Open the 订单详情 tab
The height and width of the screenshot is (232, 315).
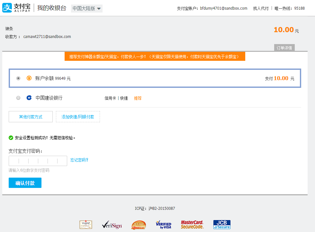click(x=284, y=48)
